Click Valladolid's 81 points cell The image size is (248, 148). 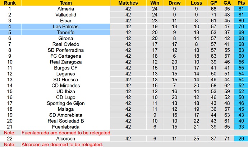(240, 15)
